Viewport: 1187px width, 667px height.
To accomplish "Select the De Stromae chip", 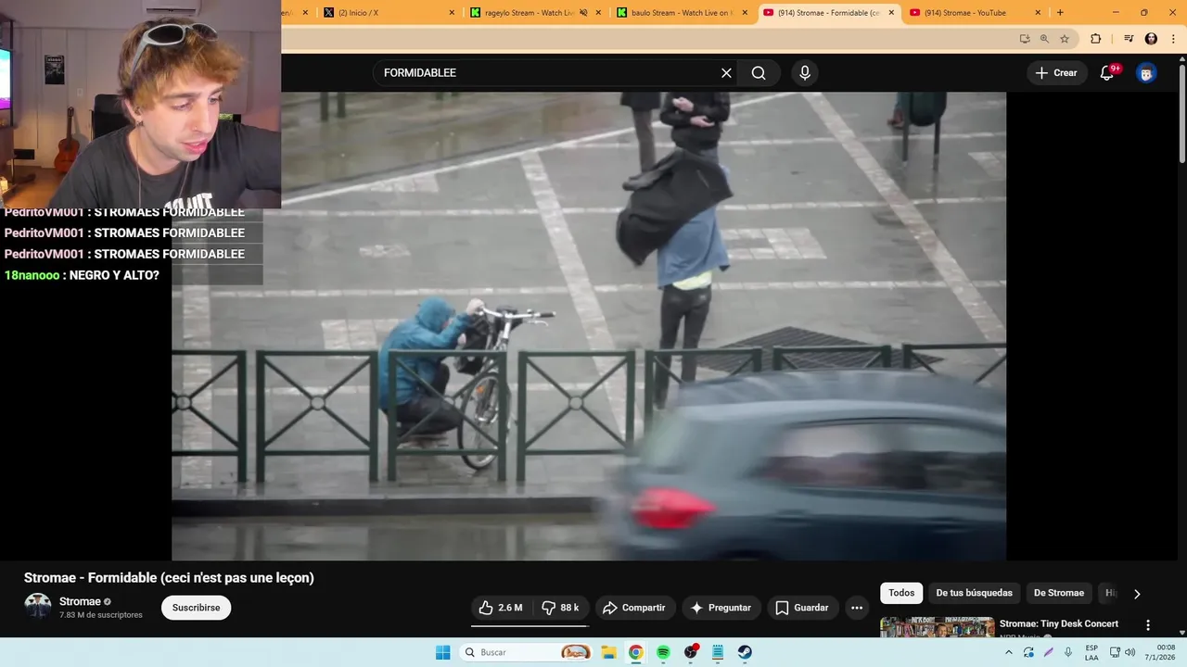I will [1059, 593].
